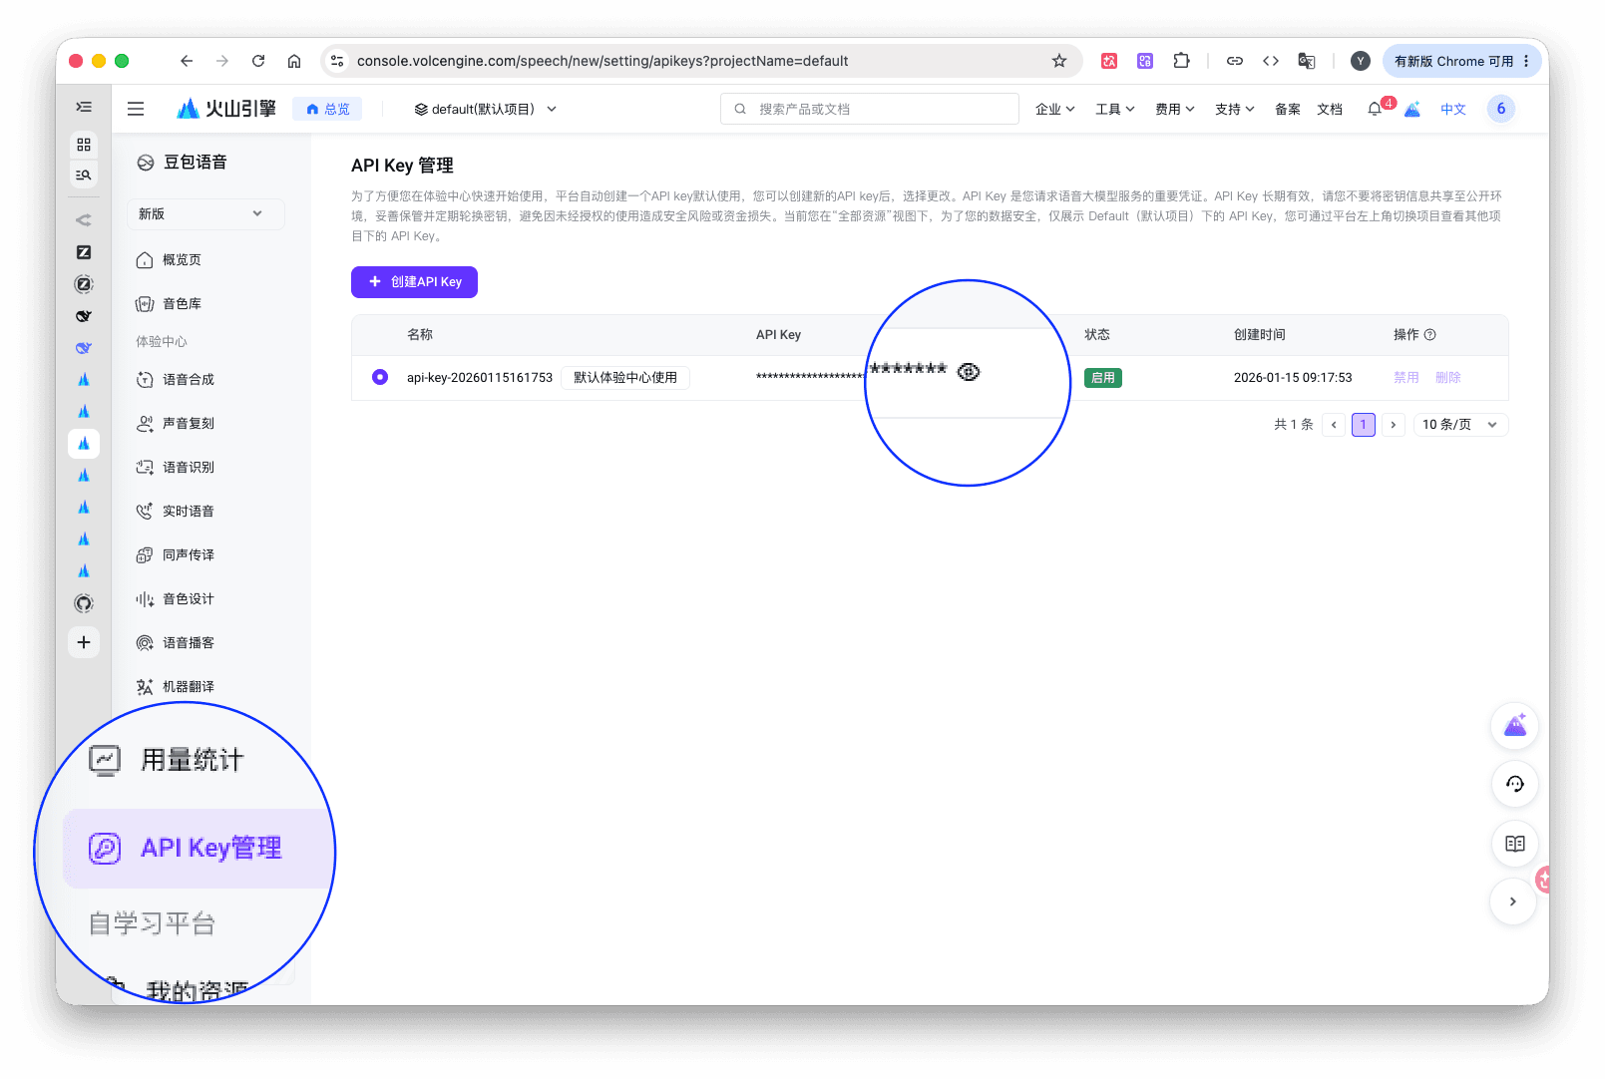Open the 总览 overview tab
Viewport: 1605px width, 1079px height.
tap(327, 109)
